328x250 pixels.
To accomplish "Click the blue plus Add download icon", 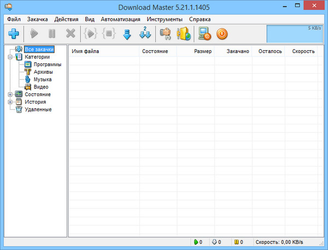I will [x=14, y=34].
